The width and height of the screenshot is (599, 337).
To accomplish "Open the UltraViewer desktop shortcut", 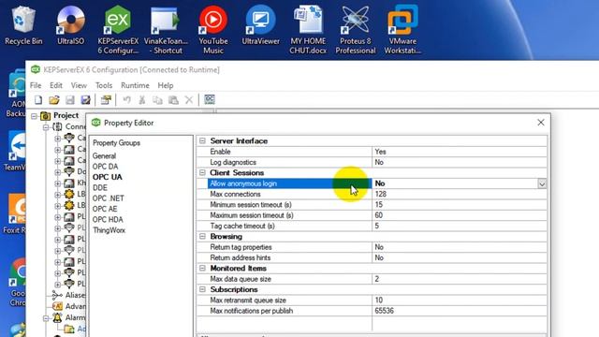I will 260,26.
